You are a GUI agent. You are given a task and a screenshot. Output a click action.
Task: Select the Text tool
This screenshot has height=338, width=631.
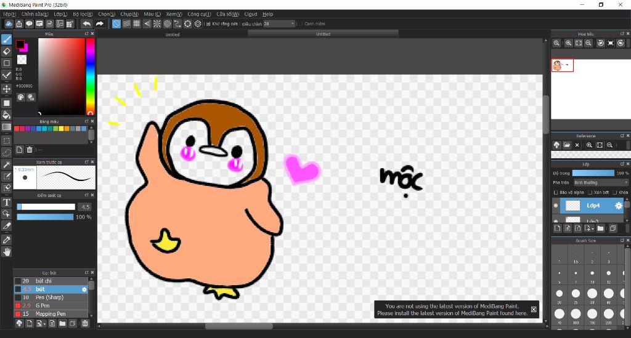(x=6, y=202)
